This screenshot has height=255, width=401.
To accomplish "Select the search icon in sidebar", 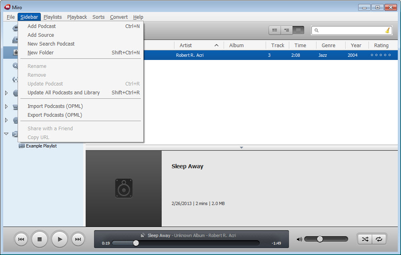I will [15, 66].
